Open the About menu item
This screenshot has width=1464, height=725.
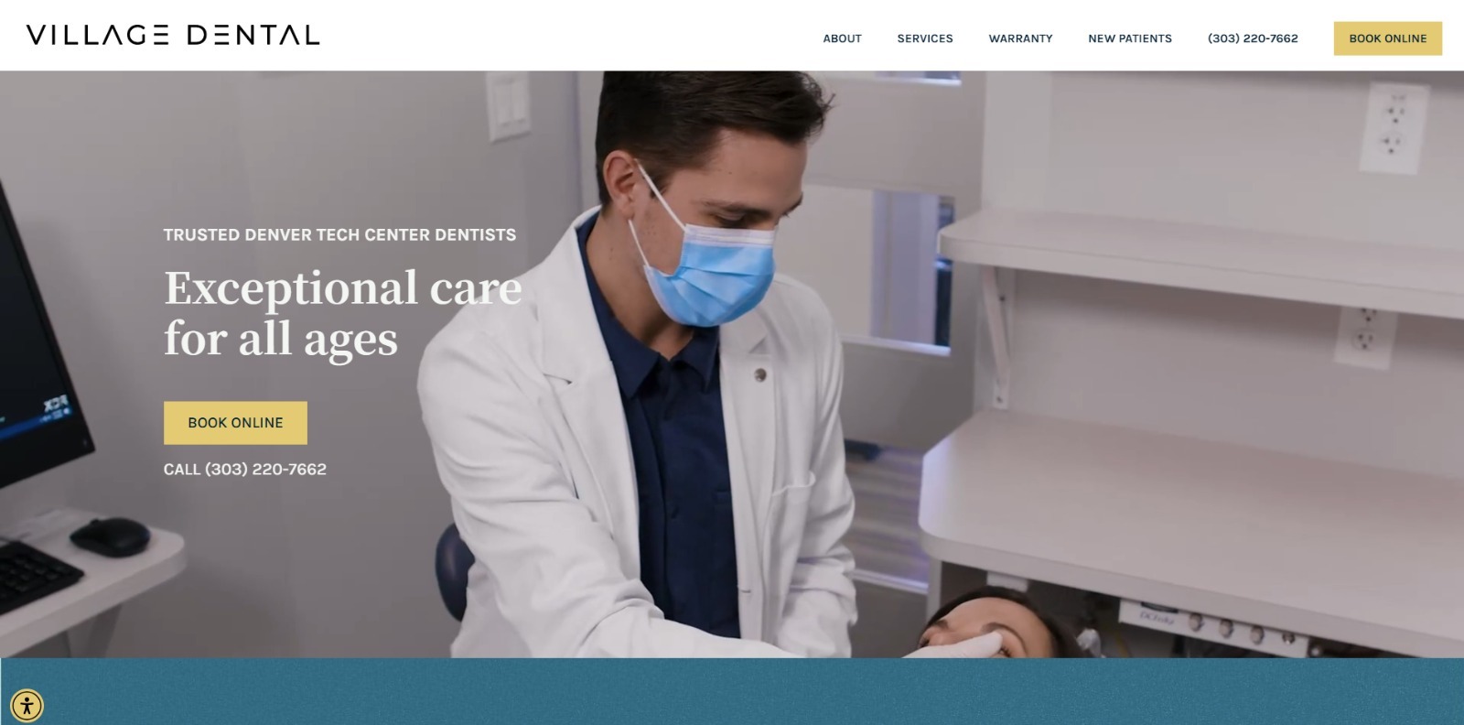pos(842,38)
